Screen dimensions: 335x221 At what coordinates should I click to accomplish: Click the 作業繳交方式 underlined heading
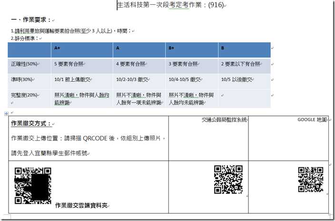[31, 123]
